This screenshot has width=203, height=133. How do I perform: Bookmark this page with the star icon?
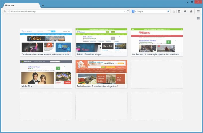(174, 11)
